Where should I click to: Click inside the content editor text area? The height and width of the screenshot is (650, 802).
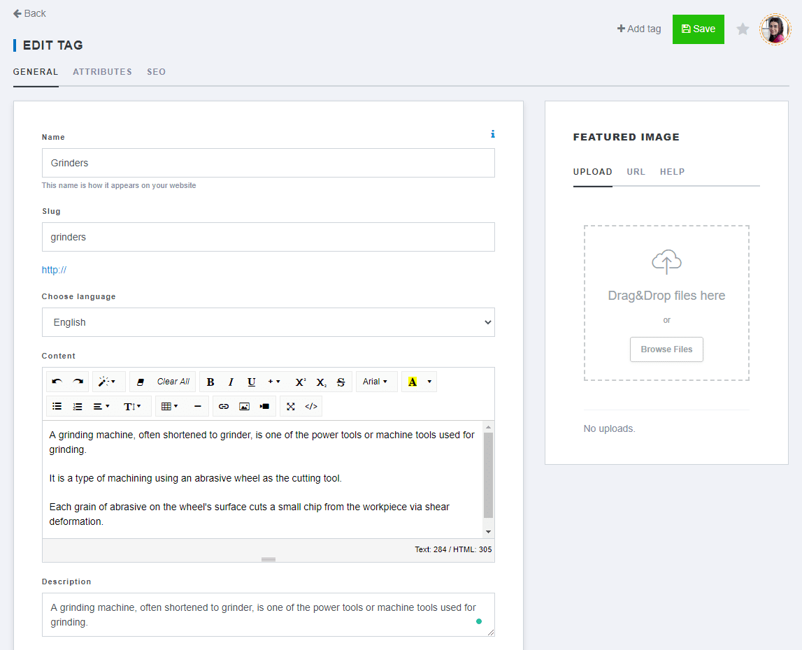(262, 479)
